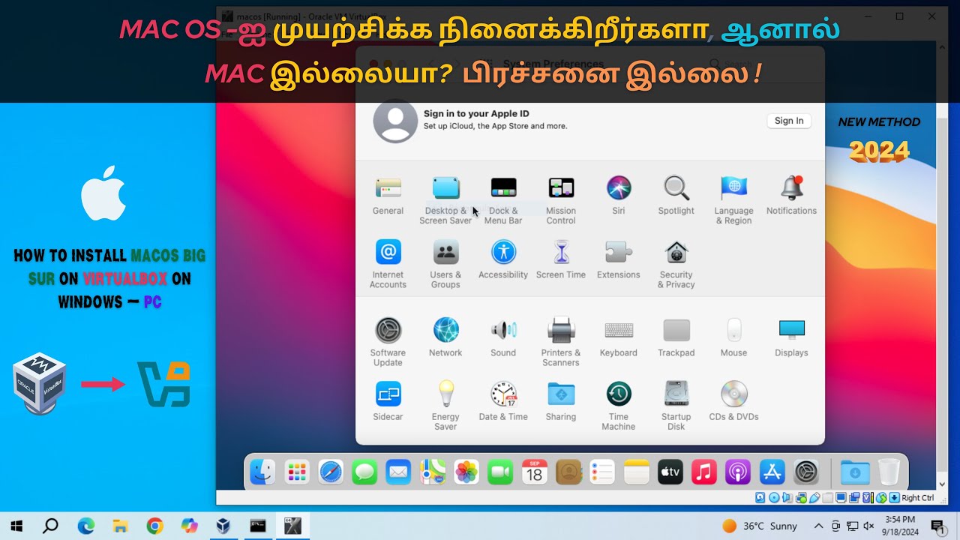Open Downloads folder in the dock

tap(855, 472)
